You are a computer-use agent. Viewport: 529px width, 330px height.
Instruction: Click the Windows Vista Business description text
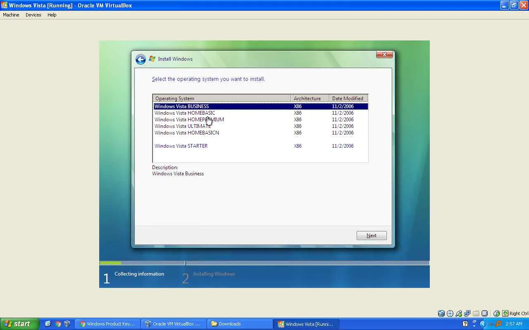[x=178, y=174]
